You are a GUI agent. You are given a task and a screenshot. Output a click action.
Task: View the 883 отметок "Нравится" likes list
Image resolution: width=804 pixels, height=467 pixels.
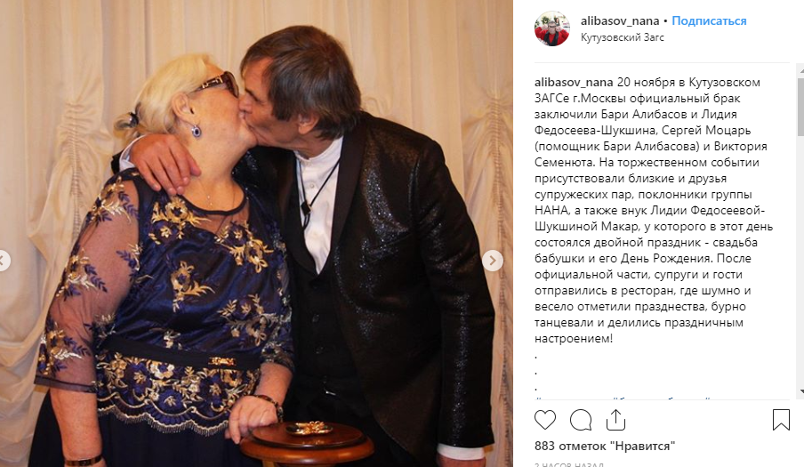click(x=605, y=446)
